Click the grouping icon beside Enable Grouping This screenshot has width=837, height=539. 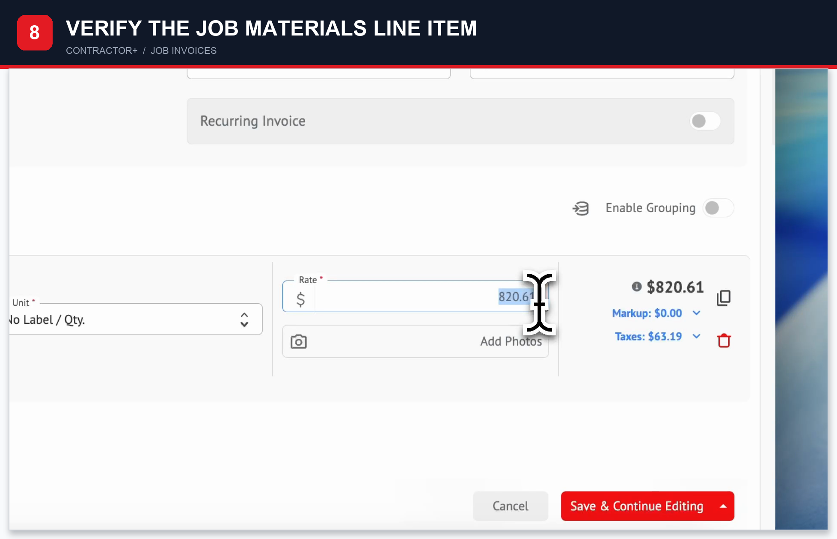click(x=581, y=208)
